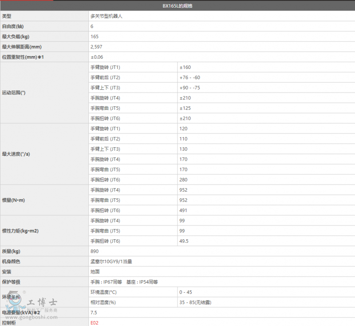The image size is (355, 326).
Task: Click the BX165L的规格 table header
Action: 177,6
